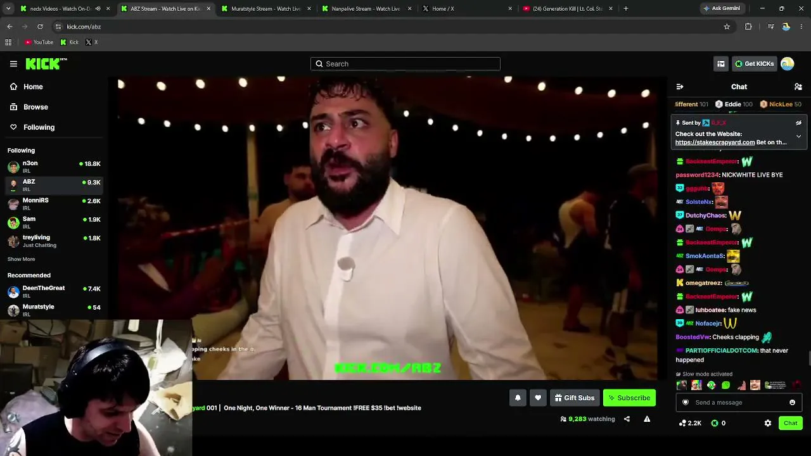
Task: Follow the channel with heart button
Action: [x=538, y=398]
